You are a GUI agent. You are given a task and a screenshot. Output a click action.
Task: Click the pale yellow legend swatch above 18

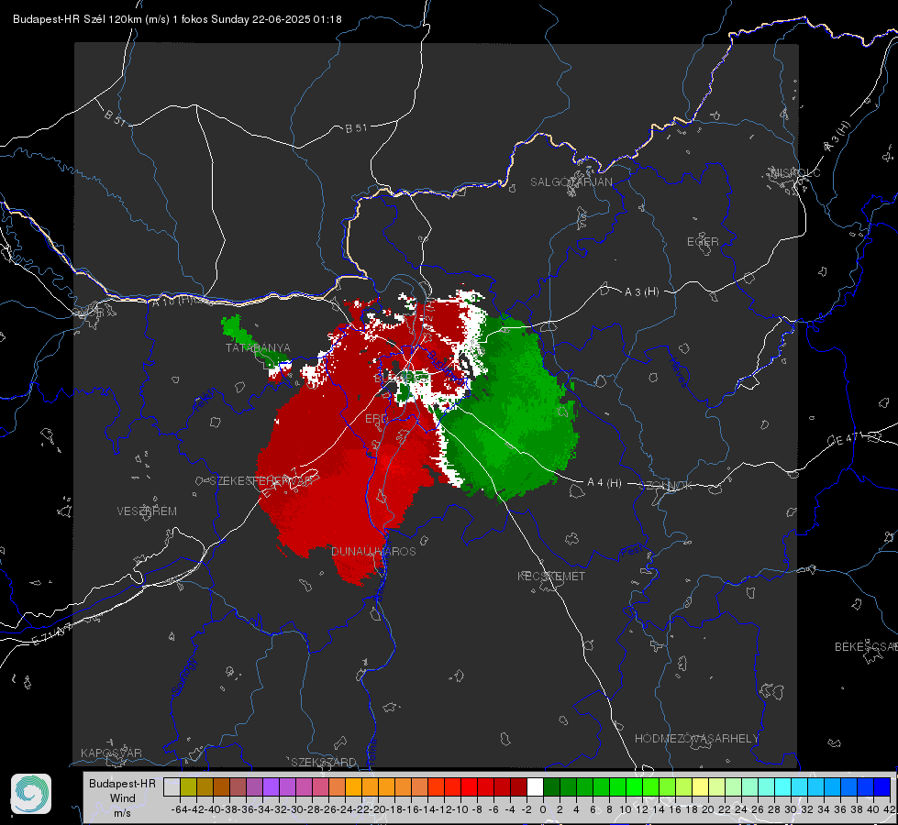click(x=701, y=787)
